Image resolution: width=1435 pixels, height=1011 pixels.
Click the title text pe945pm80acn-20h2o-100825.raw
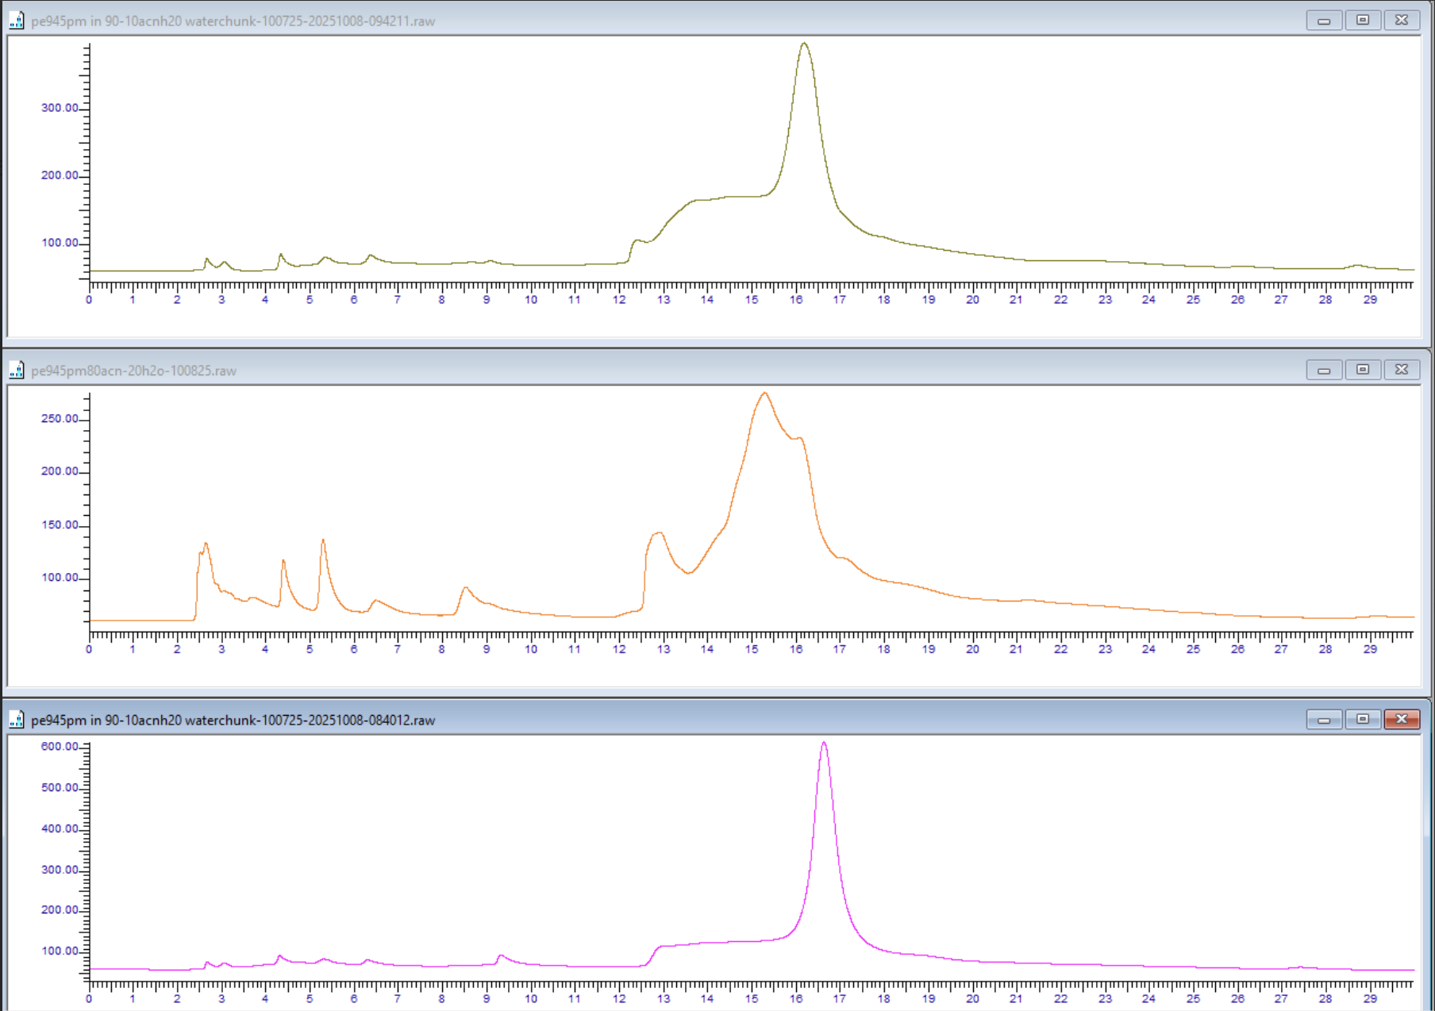(x=132, y=370)
